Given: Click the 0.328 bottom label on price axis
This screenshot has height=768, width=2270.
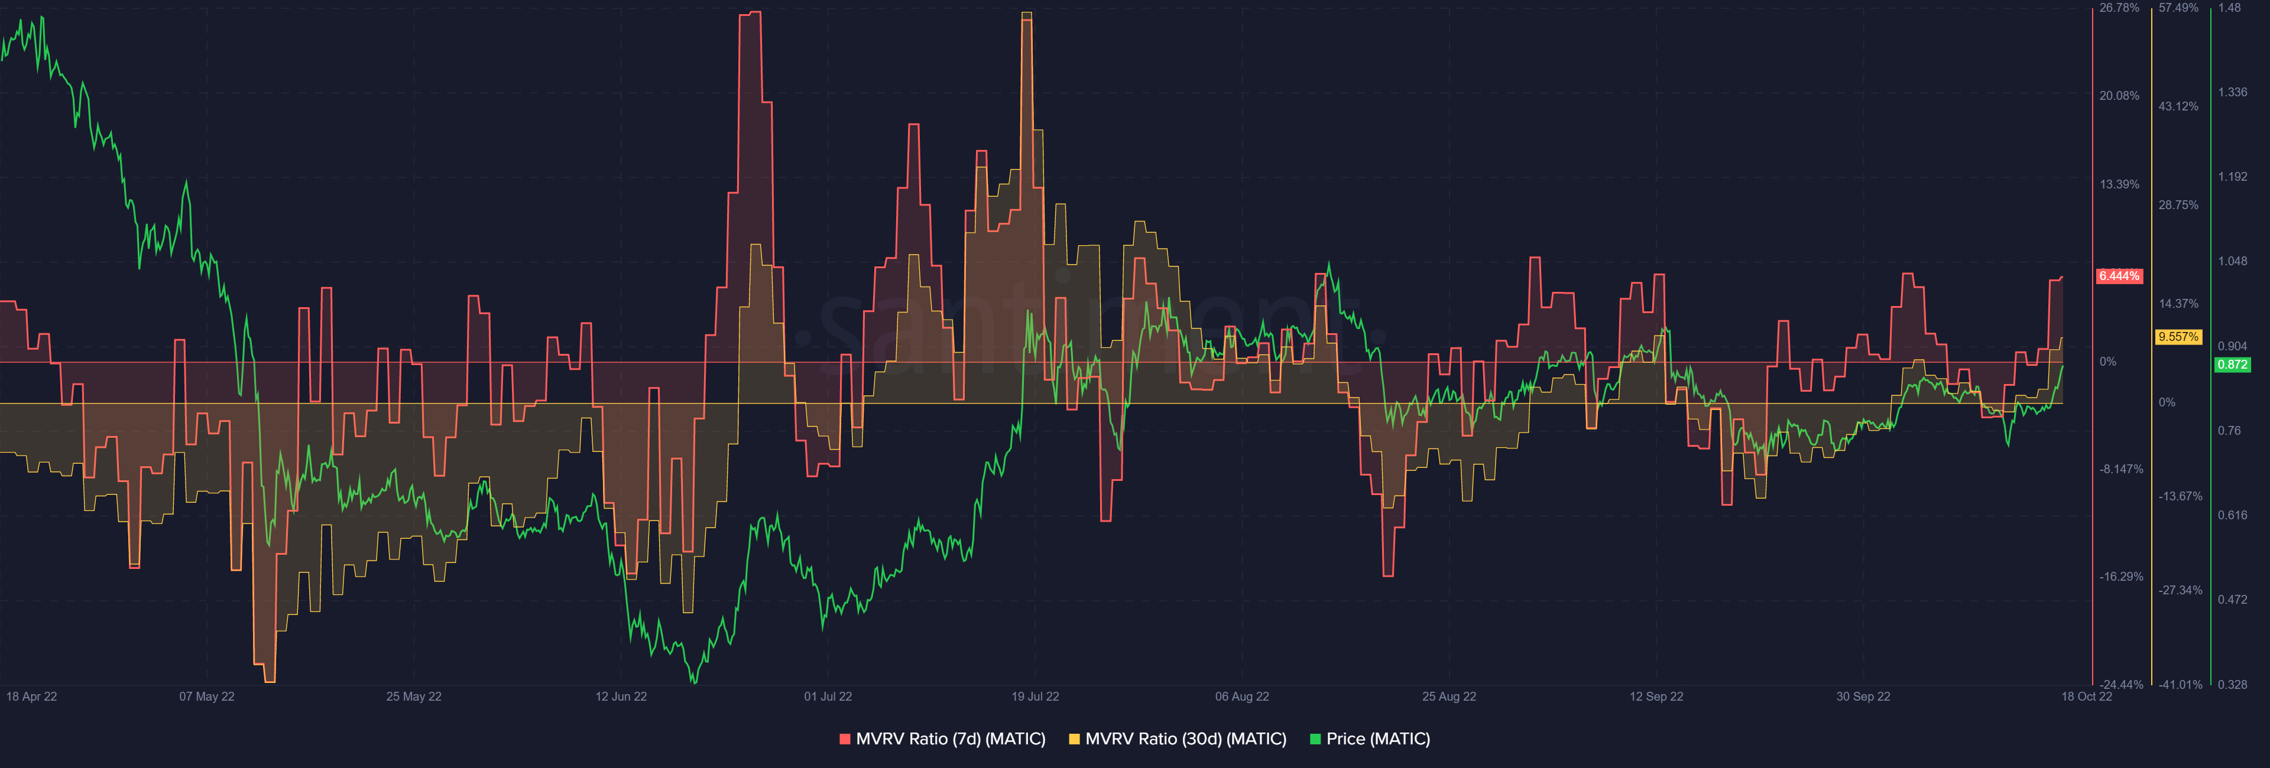Looking at the screenshot, I should tap(2231, 684).
